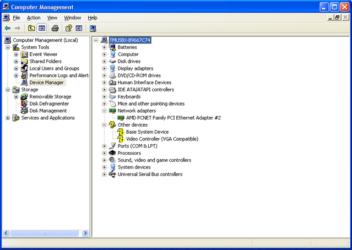Select Disk Defragmenter in left tree
Viewport: 352px width, 250px height.
49,104
